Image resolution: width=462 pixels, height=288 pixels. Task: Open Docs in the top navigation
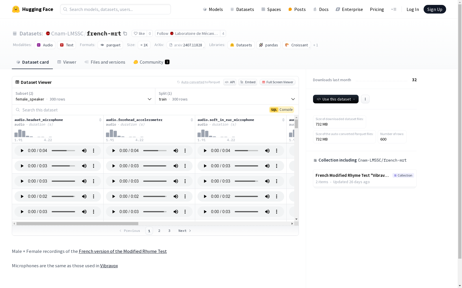pyautogui.click(x=321, y=9)
